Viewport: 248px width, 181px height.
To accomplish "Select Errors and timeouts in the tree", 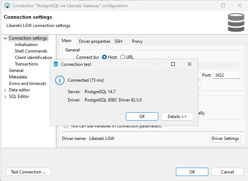I will pyautogui.click(x=27, y=83).
